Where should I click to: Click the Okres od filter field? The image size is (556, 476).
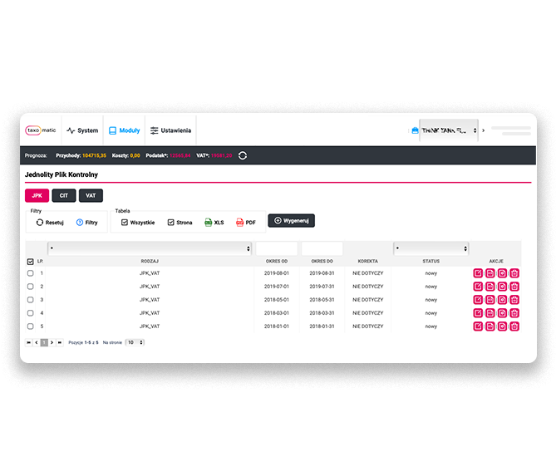276,248
